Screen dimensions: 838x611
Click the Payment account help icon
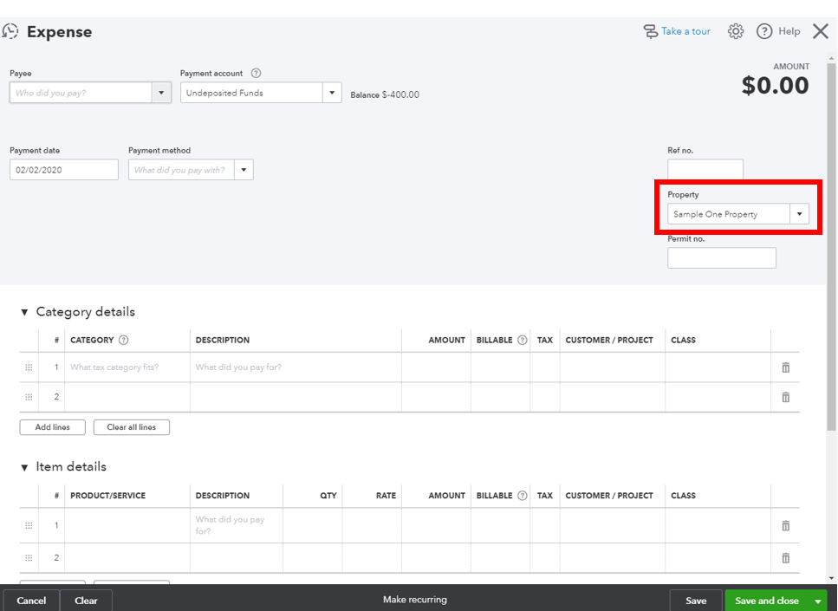(x=256, y=74)
